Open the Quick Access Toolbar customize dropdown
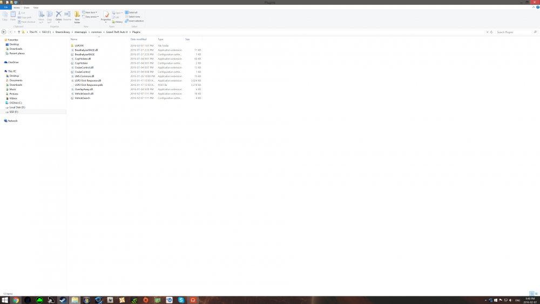Image resolution: width=540 pixels, height=304 pixels. click(x=19, y=2)
